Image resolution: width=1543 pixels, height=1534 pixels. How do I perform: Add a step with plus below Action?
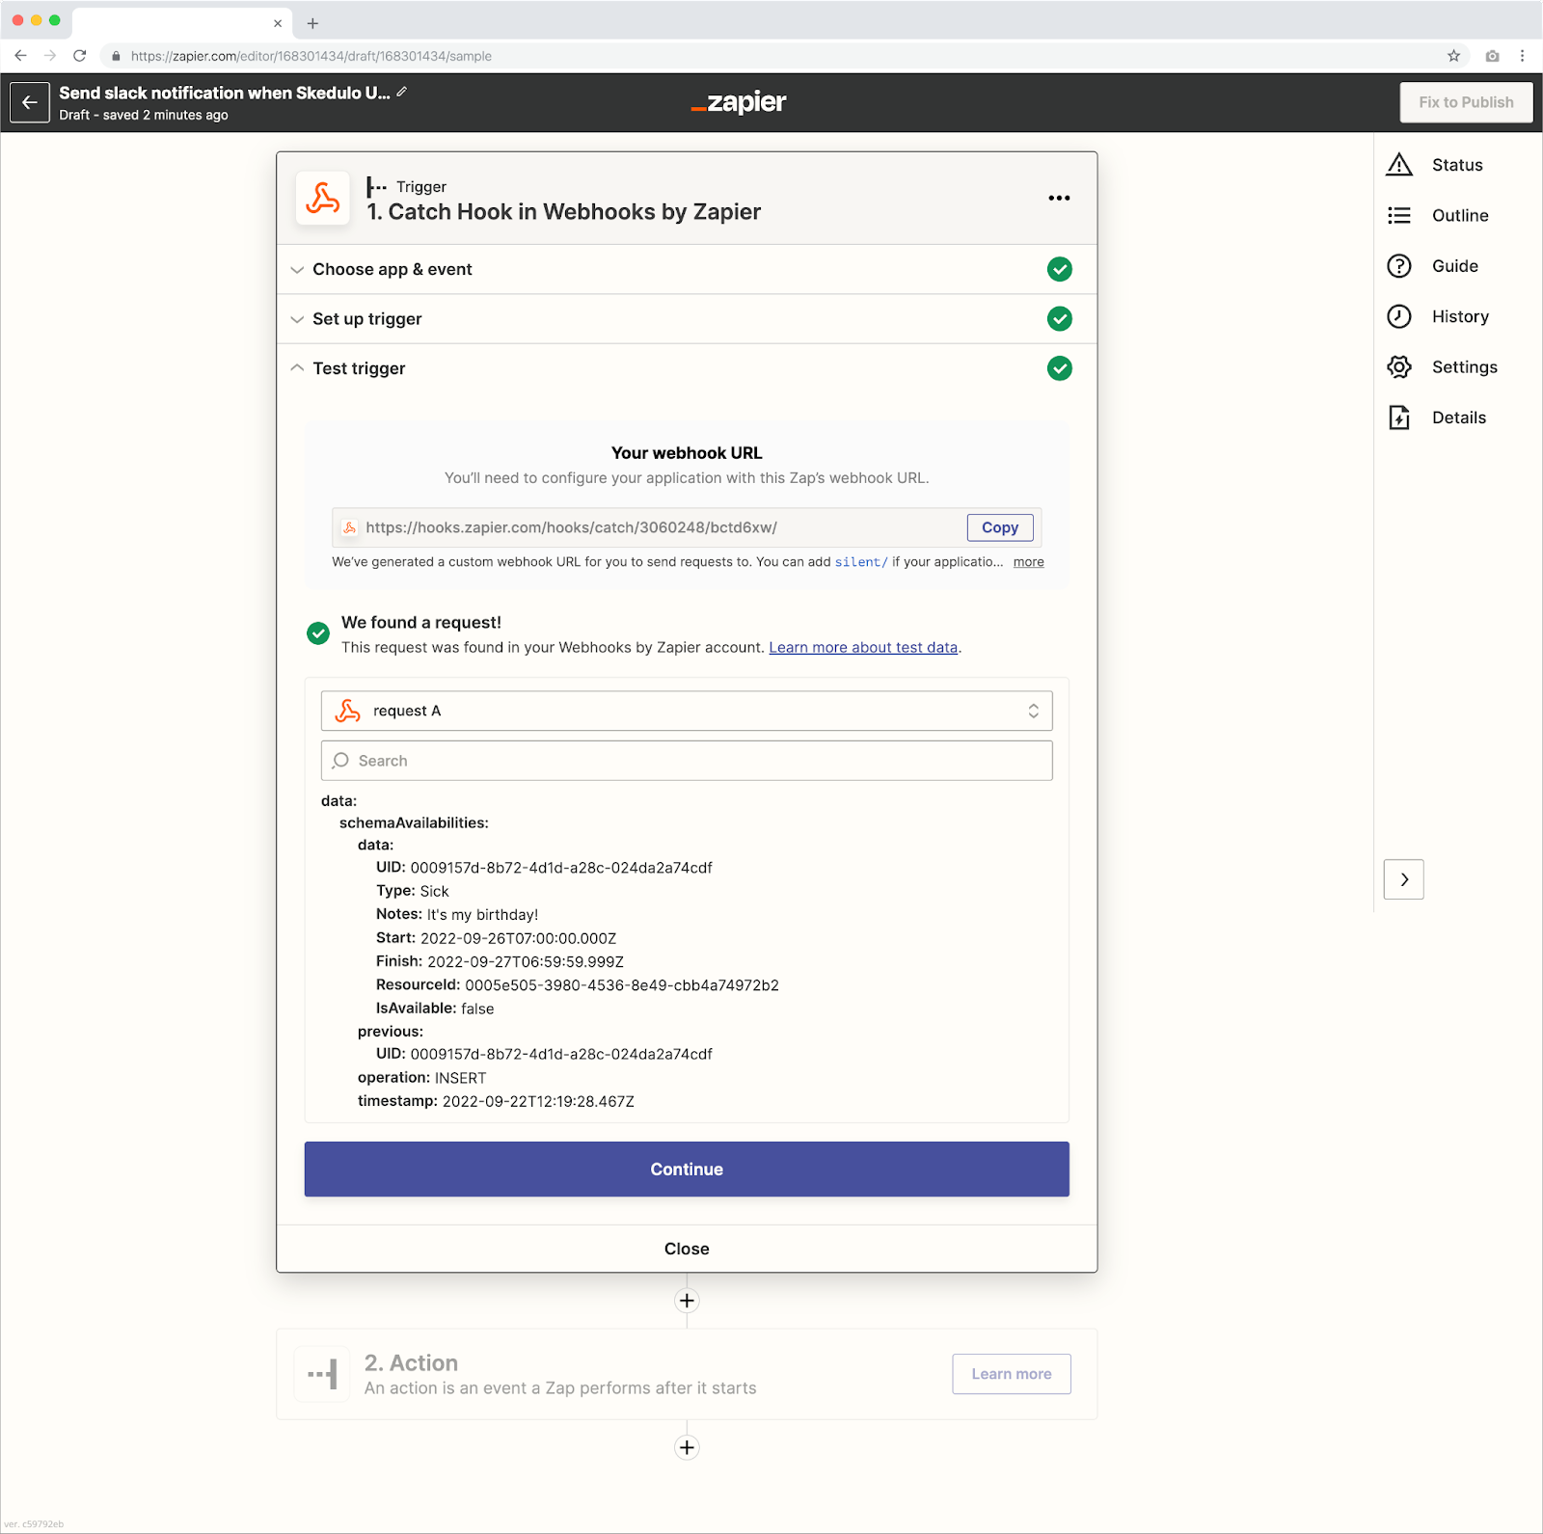[687, 1447]
